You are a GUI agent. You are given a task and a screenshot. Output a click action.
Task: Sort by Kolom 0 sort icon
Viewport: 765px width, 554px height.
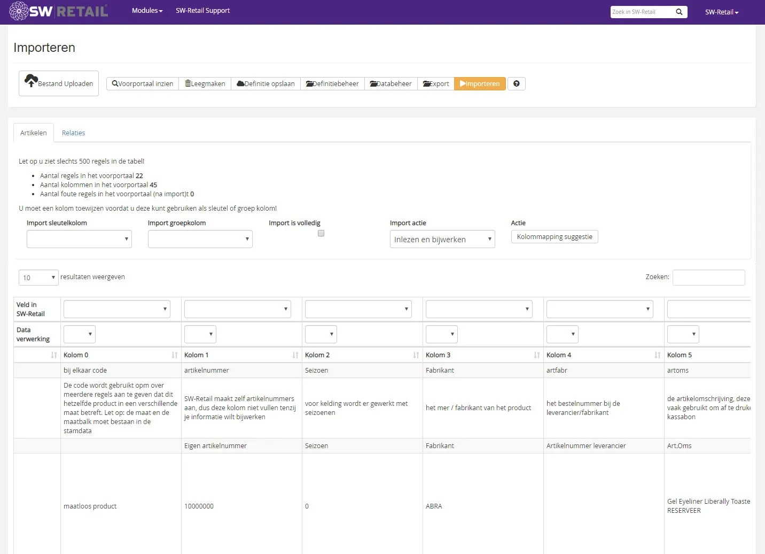[174, 355]
